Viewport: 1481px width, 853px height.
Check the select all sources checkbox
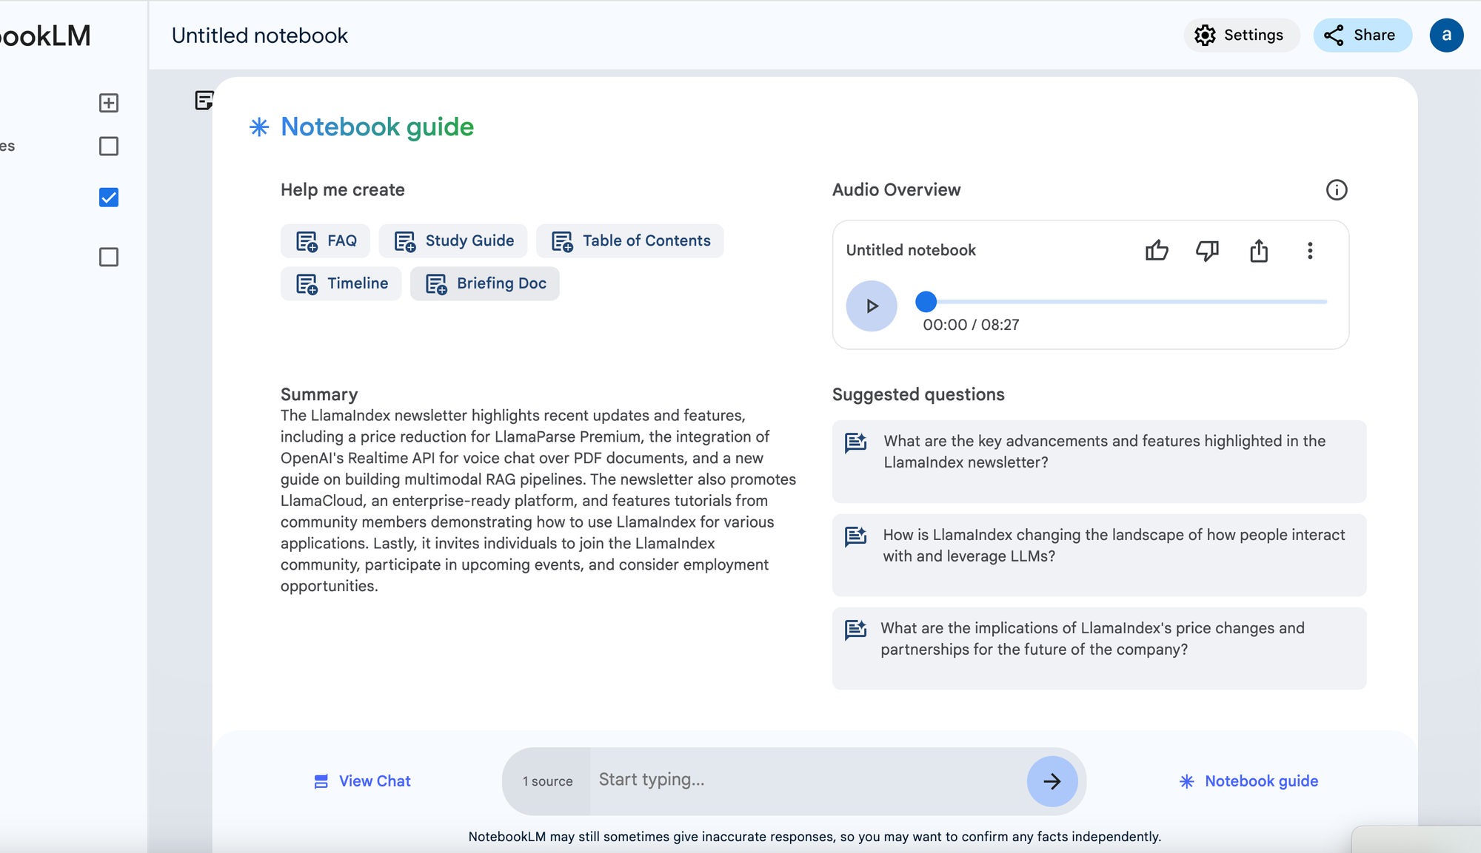pos(109,146)
